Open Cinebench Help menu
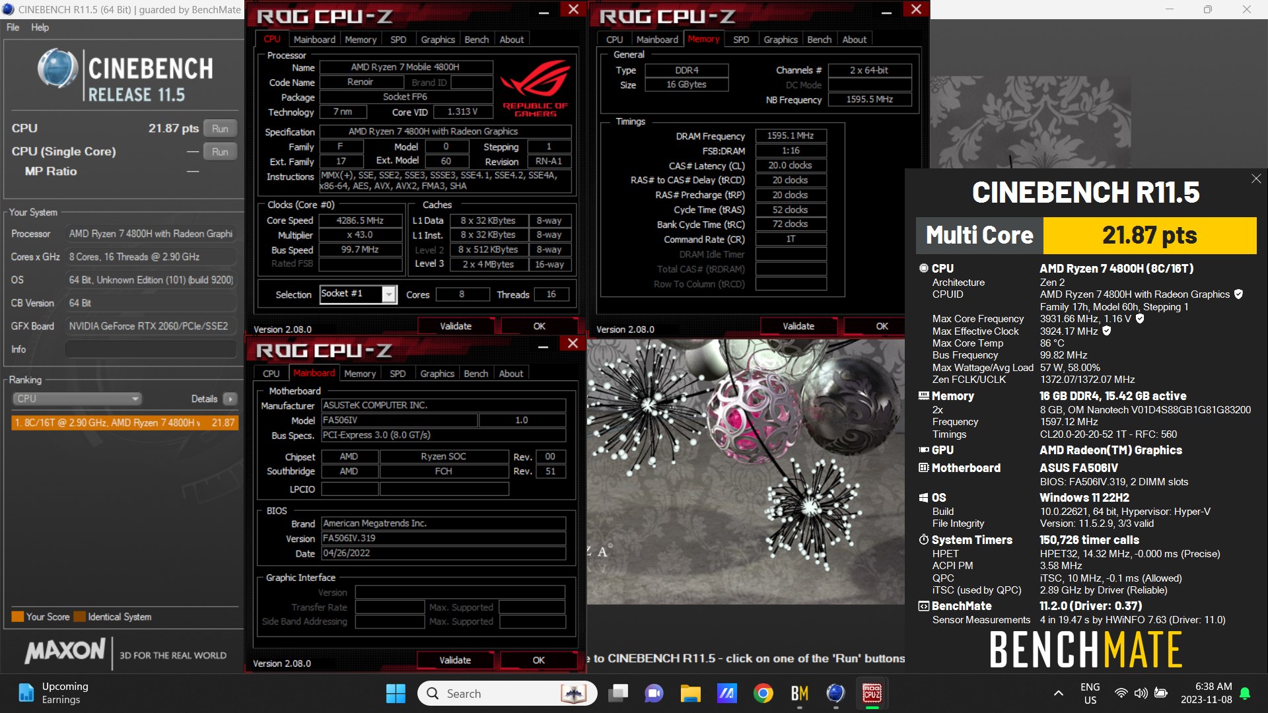Screen dimensions: 1268x713 pyautogui.click(x=40, y=27)
